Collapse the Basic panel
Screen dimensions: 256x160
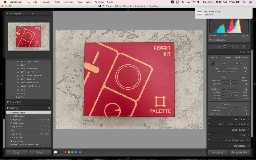[248, 52]
